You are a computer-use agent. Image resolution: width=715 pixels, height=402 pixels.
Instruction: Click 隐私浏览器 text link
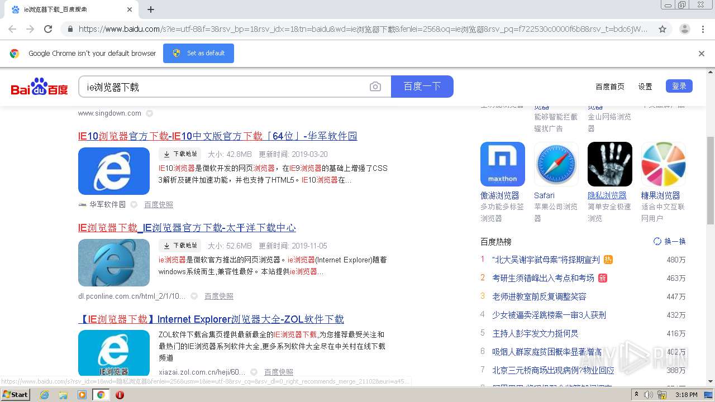click(x=607, y=195)
